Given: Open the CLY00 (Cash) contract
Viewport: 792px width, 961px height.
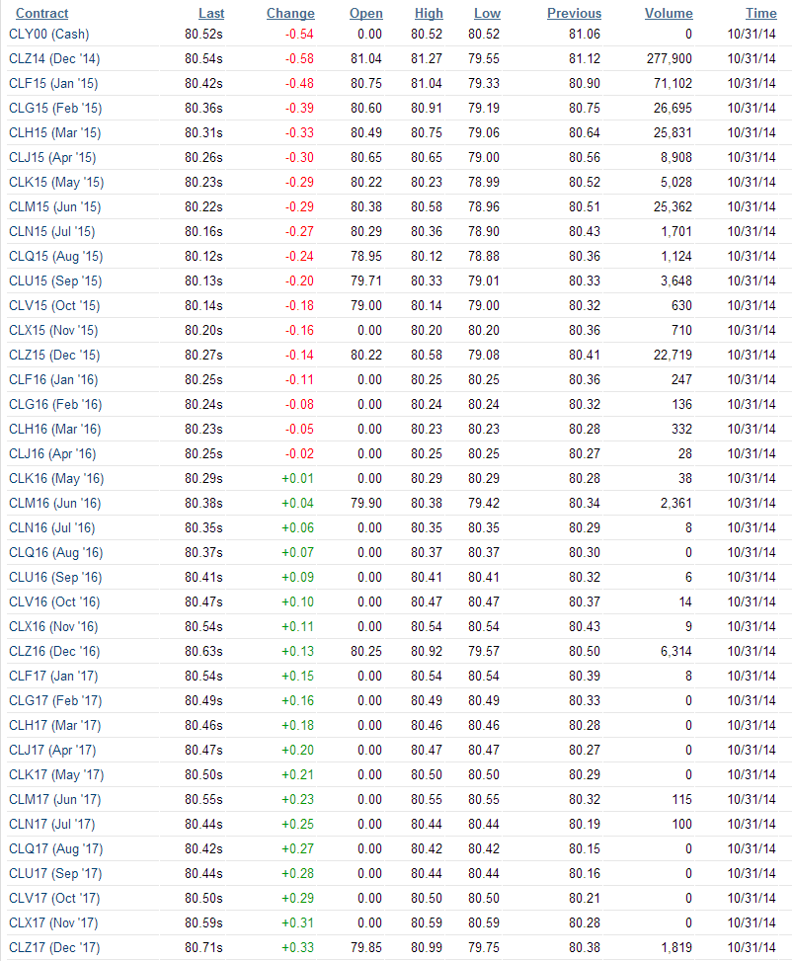Looking at the screenshot, I should coord(49,35).
